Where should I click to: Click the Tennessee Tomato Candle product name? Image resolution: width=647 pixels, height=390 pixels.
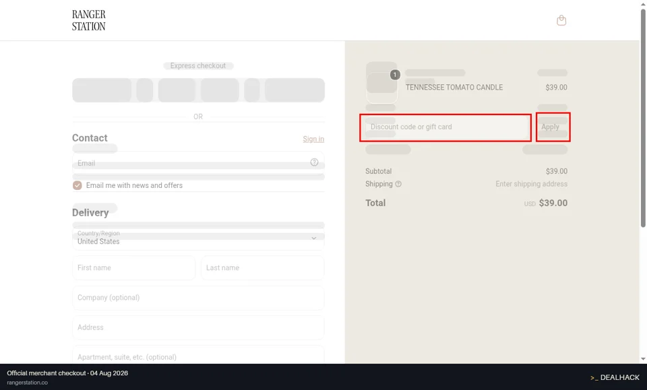click(454, 88)
